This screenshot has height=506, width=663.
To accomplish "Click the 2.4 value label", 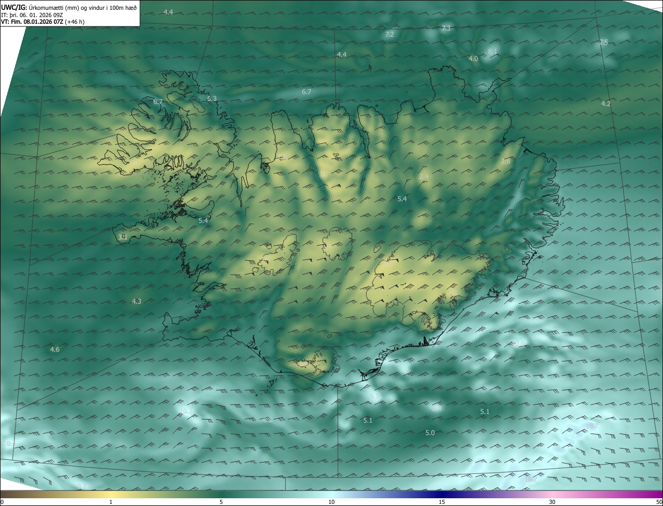I will [x=424, y=177].
